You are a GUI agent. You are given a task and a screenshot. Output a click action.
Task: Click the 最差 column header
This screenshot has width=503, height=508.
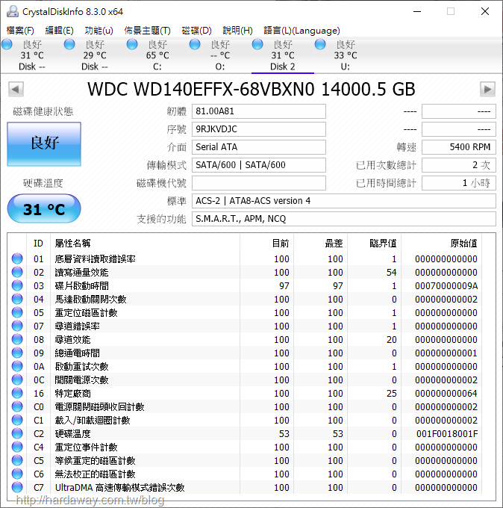tap(321, 243)
